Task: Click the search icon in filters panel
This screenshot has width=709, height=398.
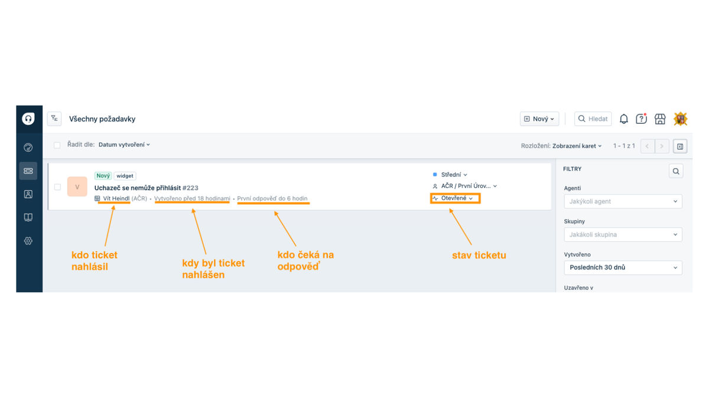Action: click(x=676, y=171)
